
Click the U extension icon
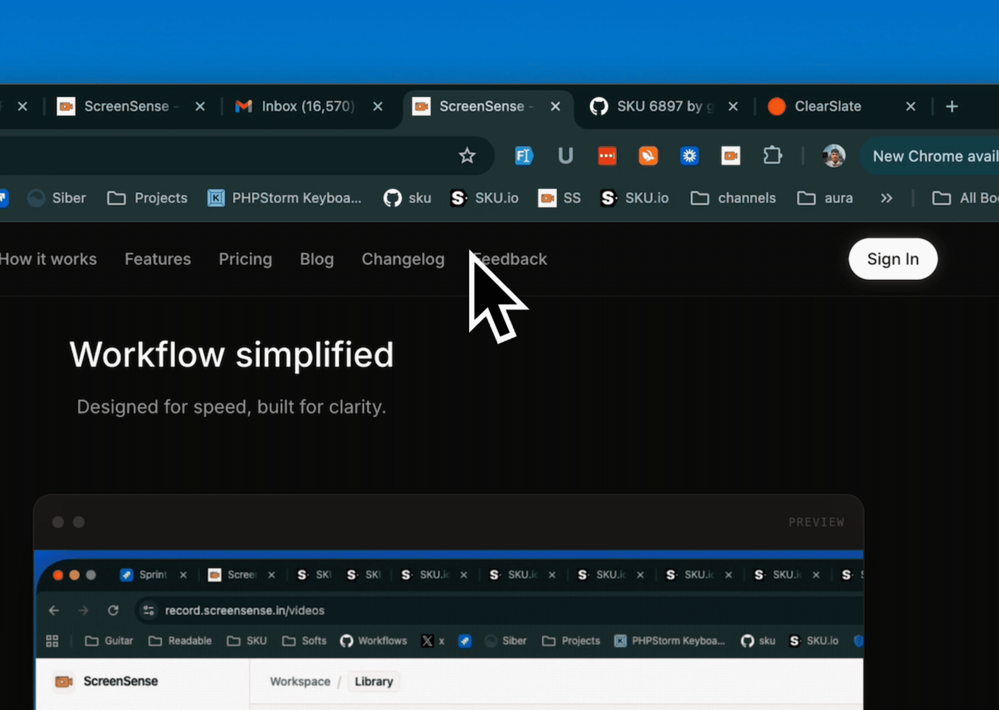coord(565,155)
